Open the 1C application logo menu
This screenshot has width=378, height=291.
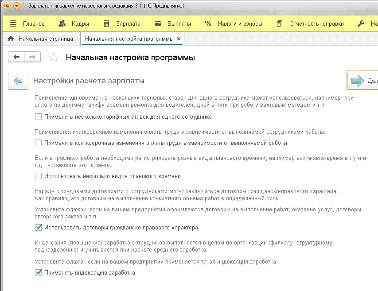[x=7, y=6]
